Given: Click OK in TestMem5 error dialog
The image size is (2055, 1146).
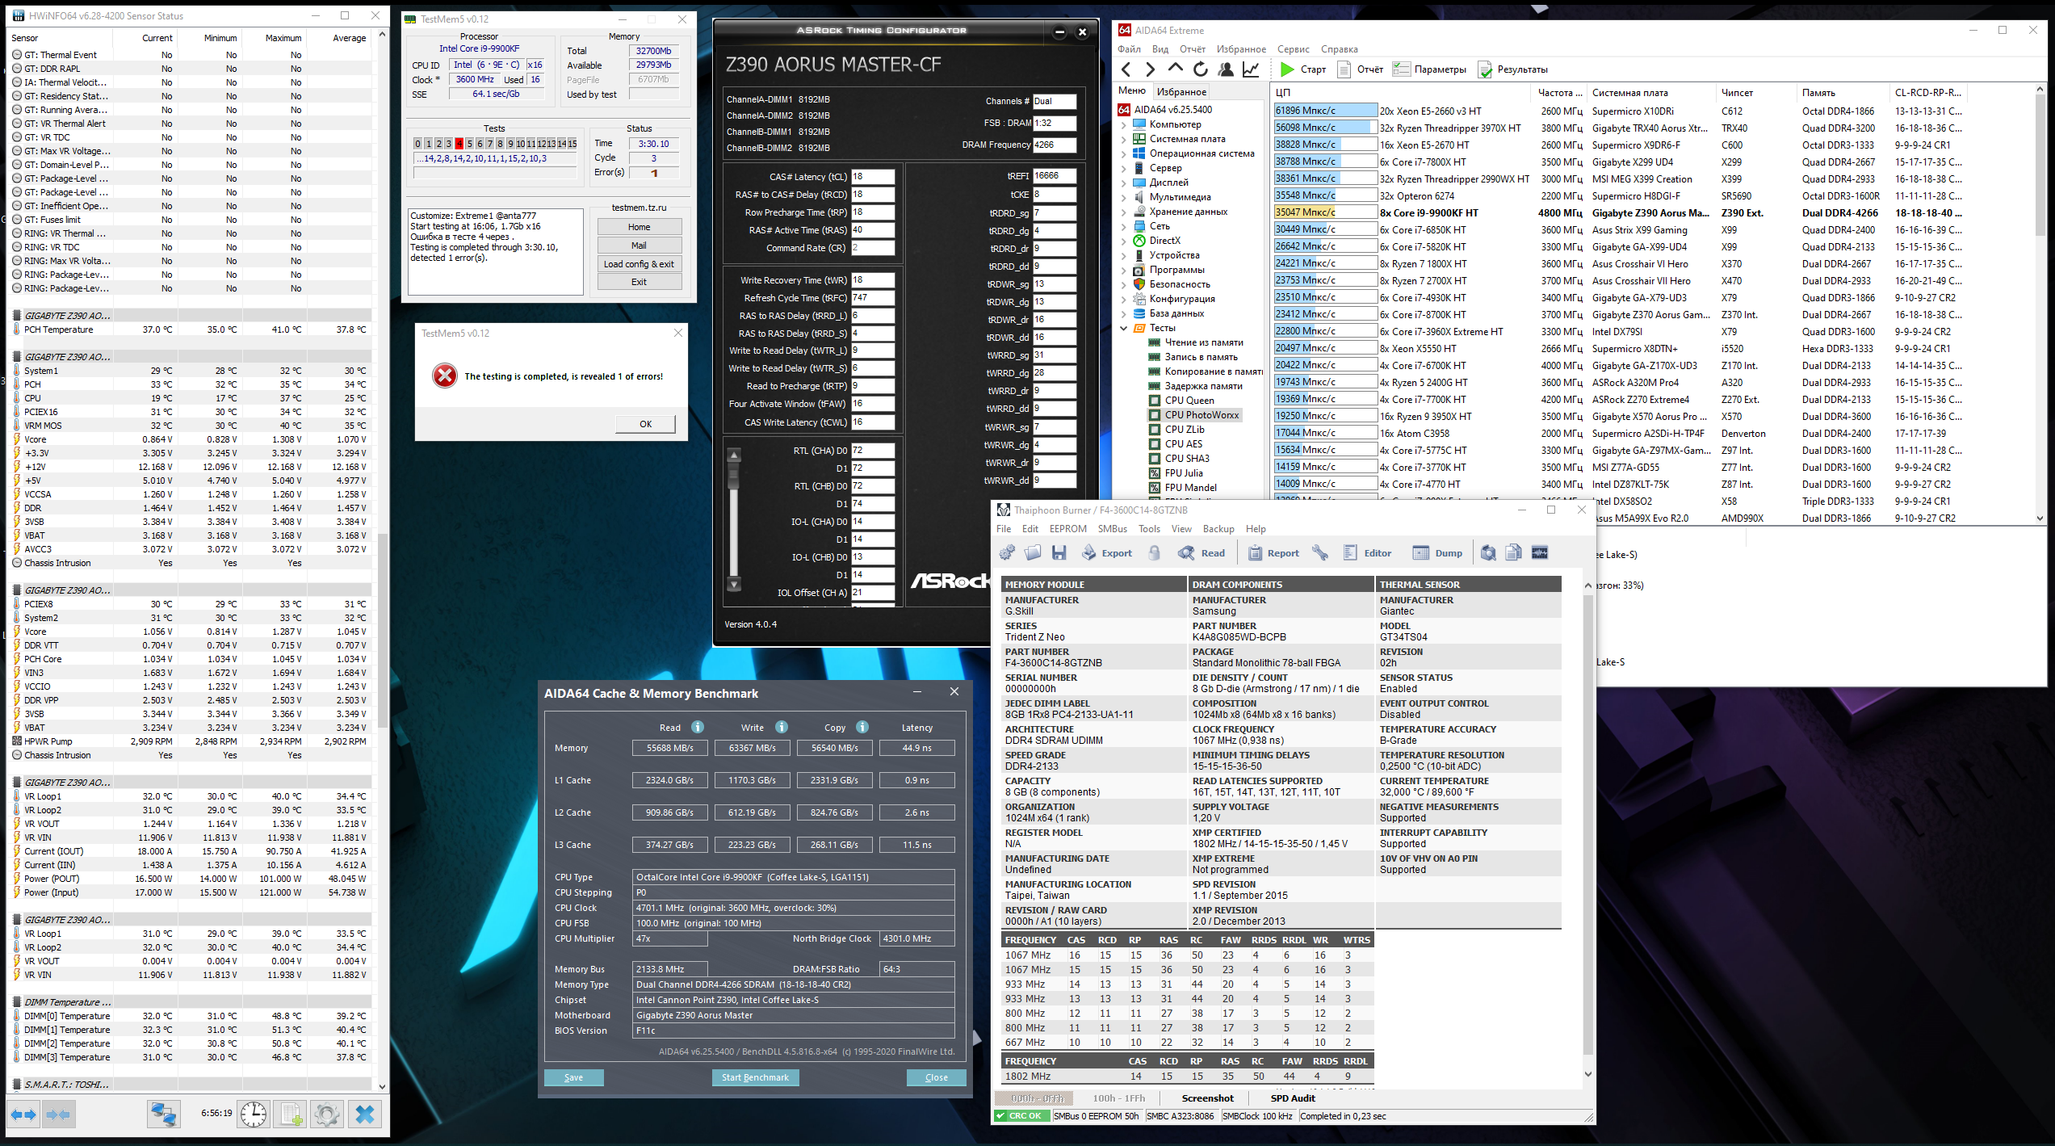Looking at the screenshot, I should pyautogui.click(x=645, y=424).
